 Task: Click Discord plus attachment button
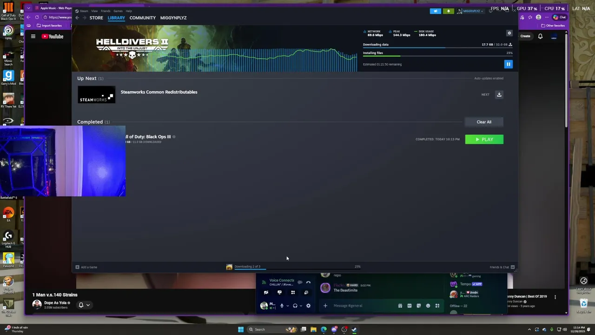[x=325, y=306]
